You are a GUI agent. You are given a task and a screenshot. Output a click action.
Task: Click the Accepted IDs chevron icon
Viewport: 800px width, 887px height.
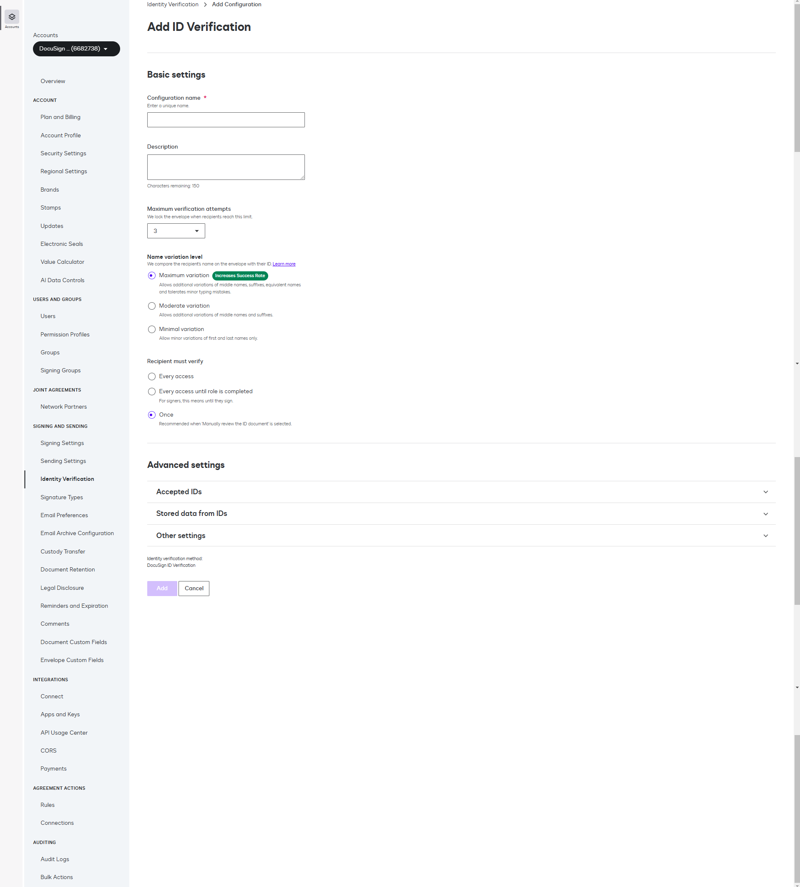[765, 492]
